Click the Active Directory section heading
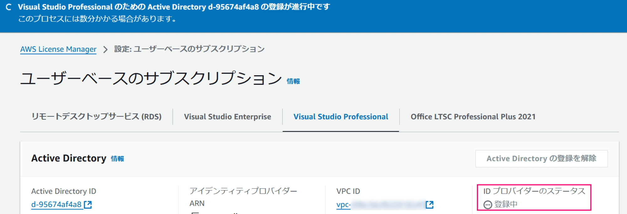 [x=69, y=158]
